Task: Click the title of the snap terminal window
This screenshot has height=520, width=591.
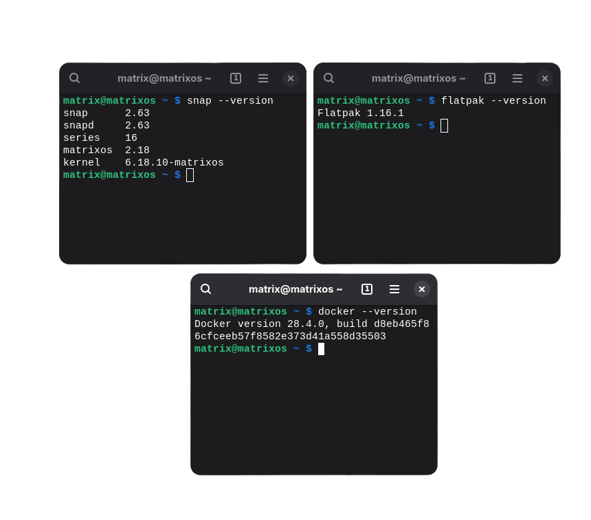Action: tap(164, 78)
